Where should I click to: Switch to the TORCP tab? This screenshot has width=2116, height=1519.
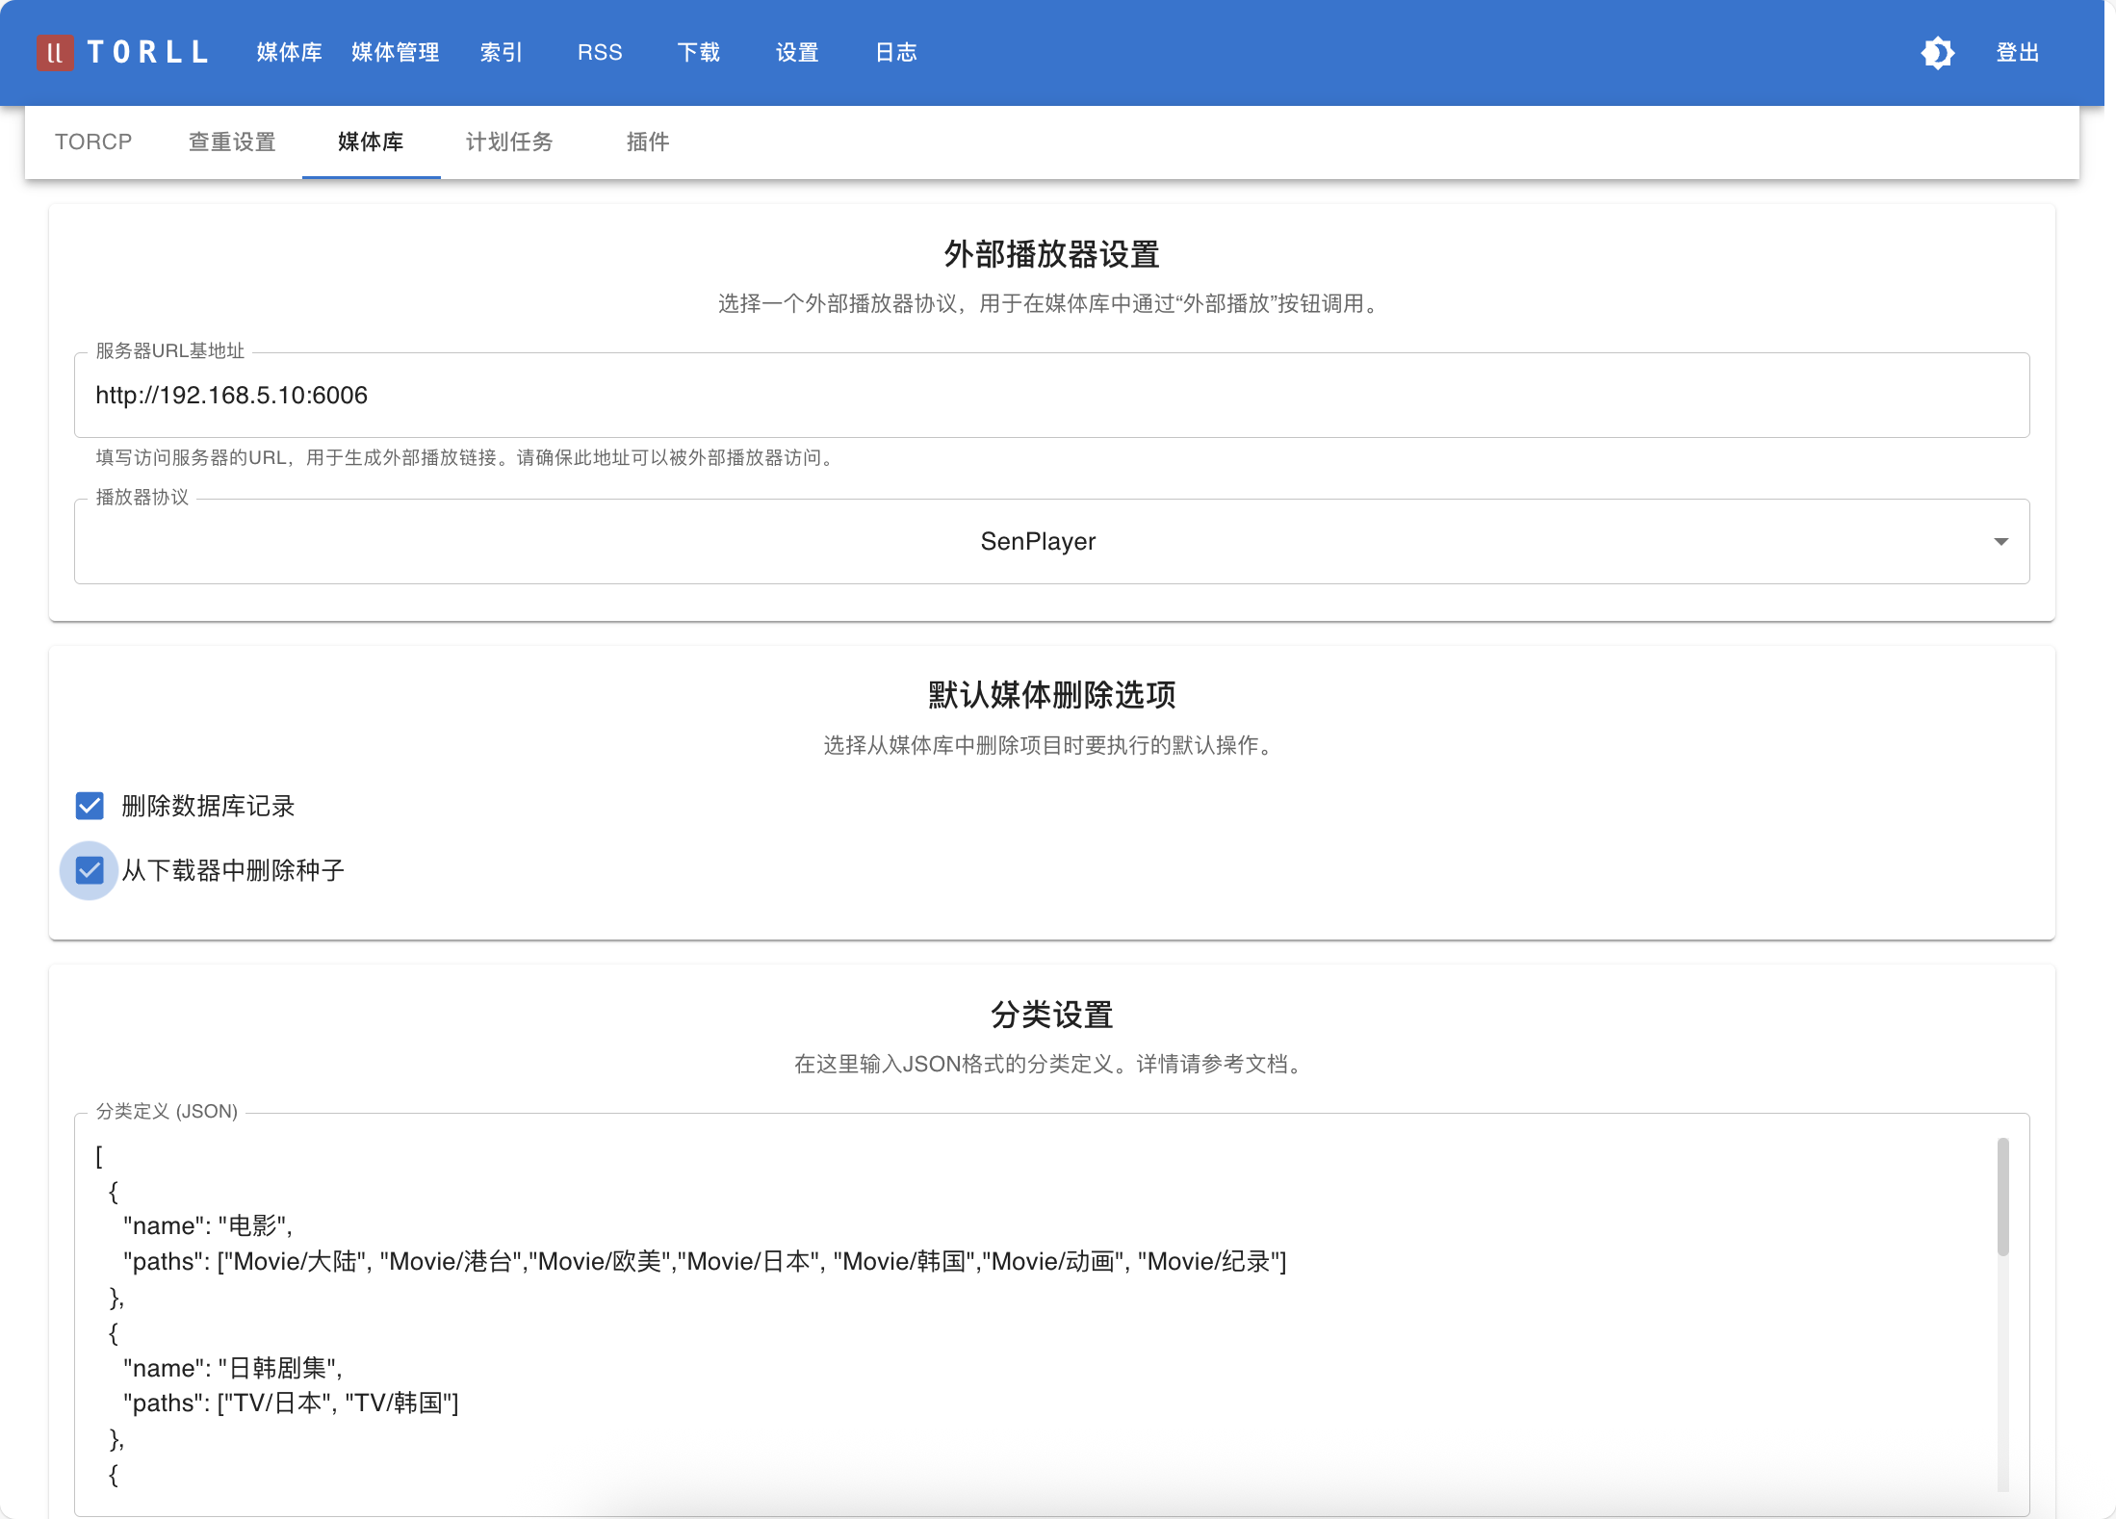point(93,142)
